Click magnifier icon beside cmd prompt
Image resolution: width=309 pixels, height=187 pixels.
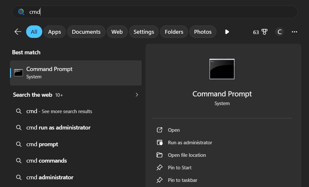19,144
